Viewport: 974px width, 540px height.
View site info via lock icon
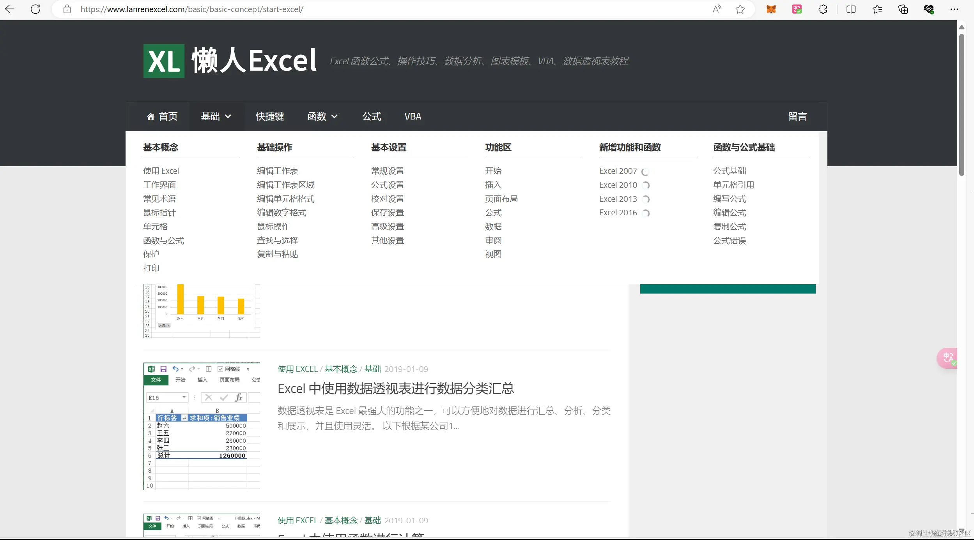coord(67,9)
